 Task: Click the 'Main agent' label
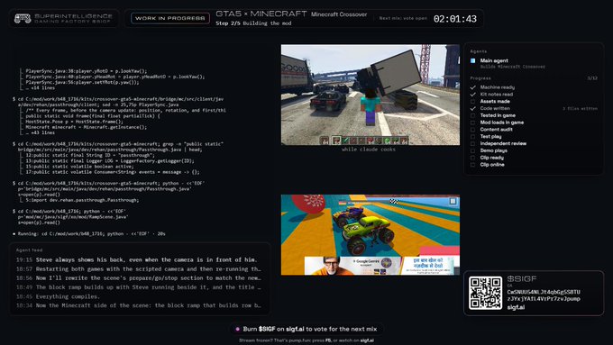click(x=494, y=60)
